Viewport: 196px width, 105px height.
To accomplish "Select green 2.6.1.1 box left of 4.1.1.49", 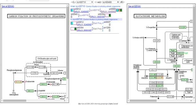I will click(43, 85).
